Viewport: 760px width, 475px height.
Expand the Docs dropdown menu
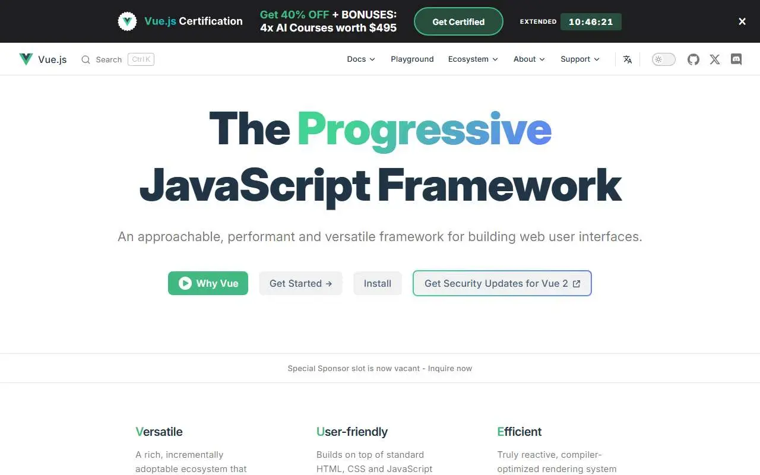pyautogui.click(x=361, y=59)
